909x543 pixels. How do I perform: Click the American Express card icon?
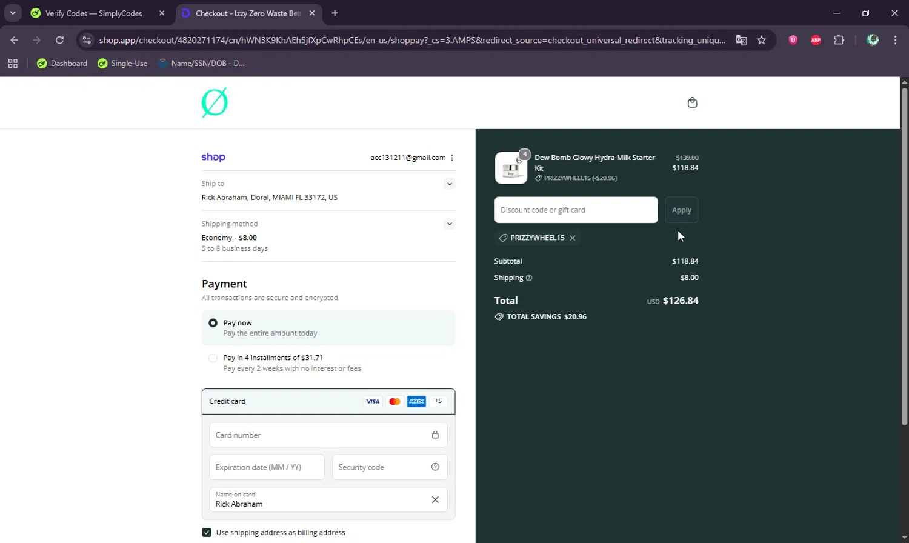coord(416,401)
